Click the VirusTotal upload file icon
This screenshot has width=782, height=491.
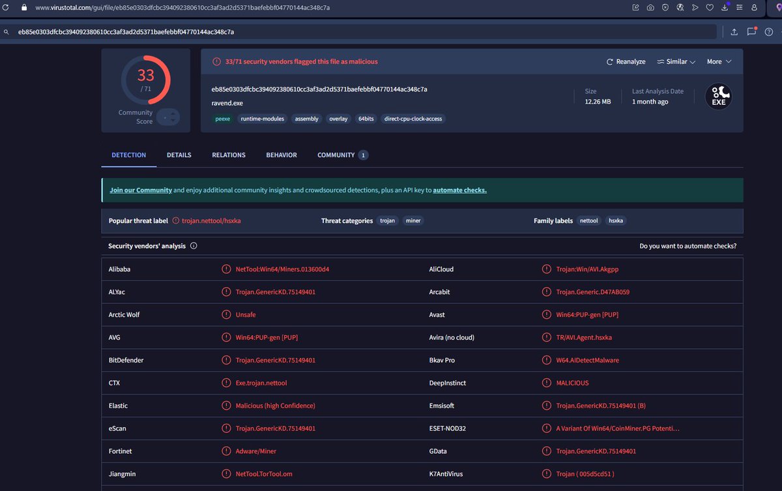(734, 31)
